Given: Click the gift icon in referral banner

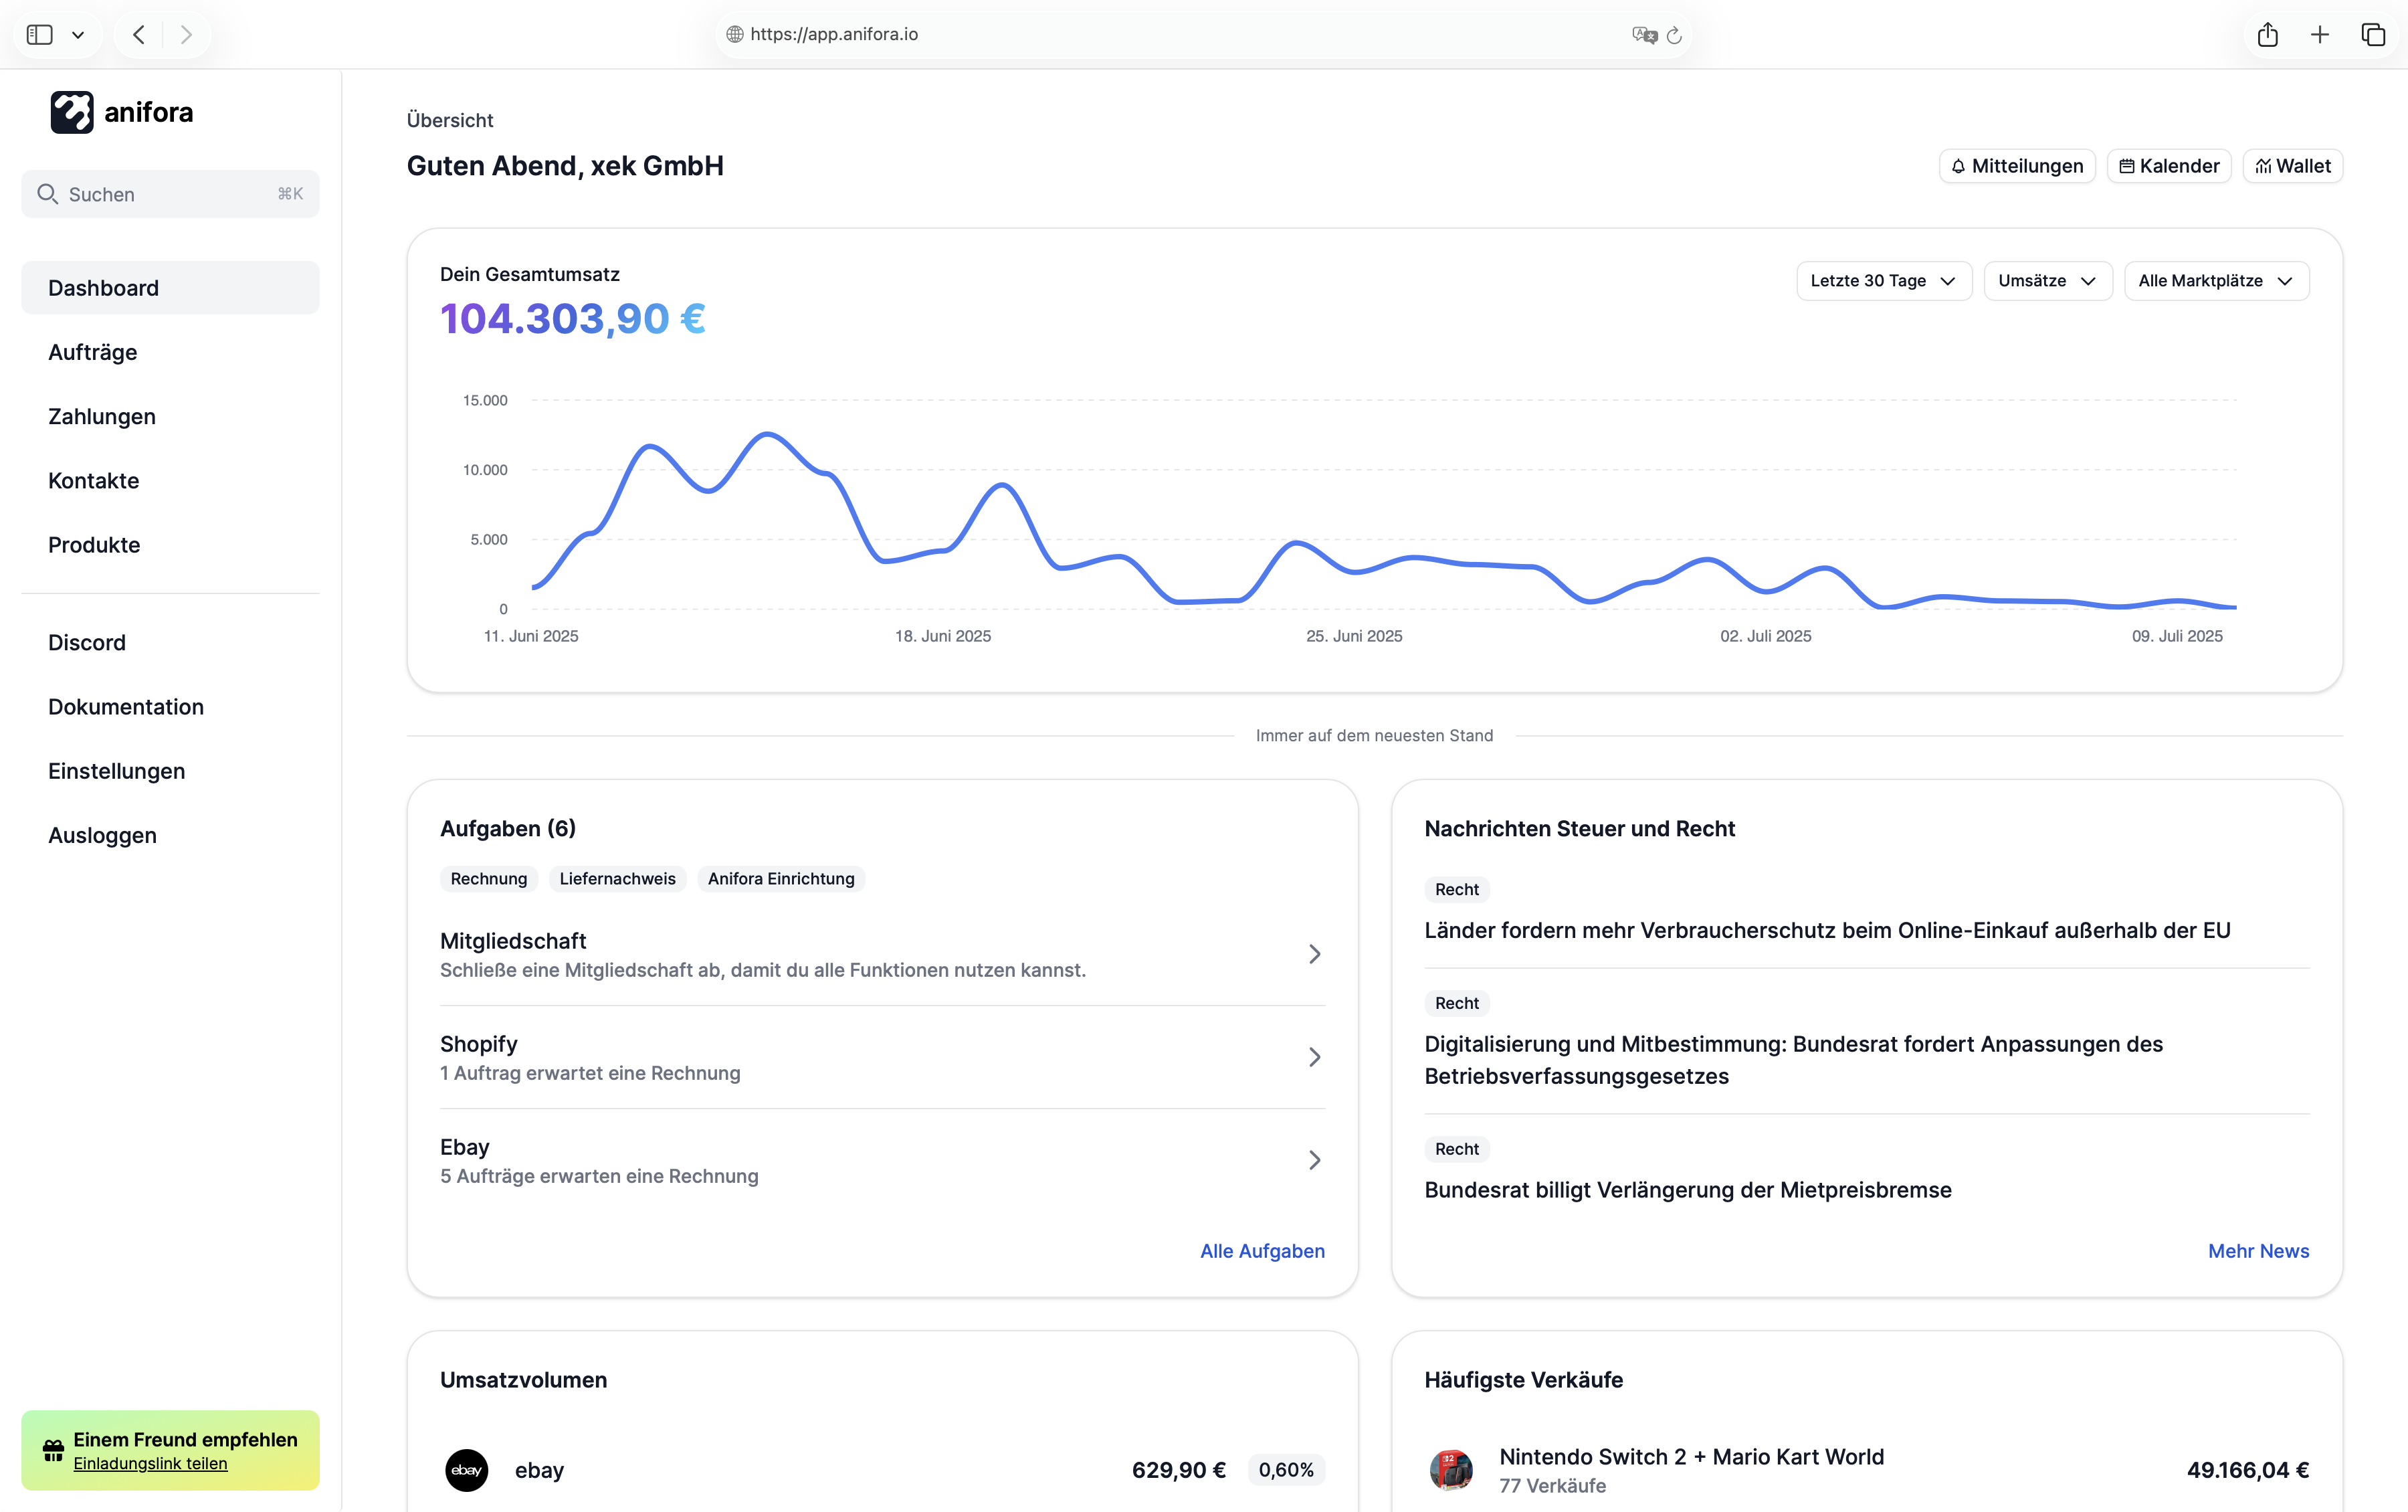Looking at the screenshot, I should pos(53,1450).
